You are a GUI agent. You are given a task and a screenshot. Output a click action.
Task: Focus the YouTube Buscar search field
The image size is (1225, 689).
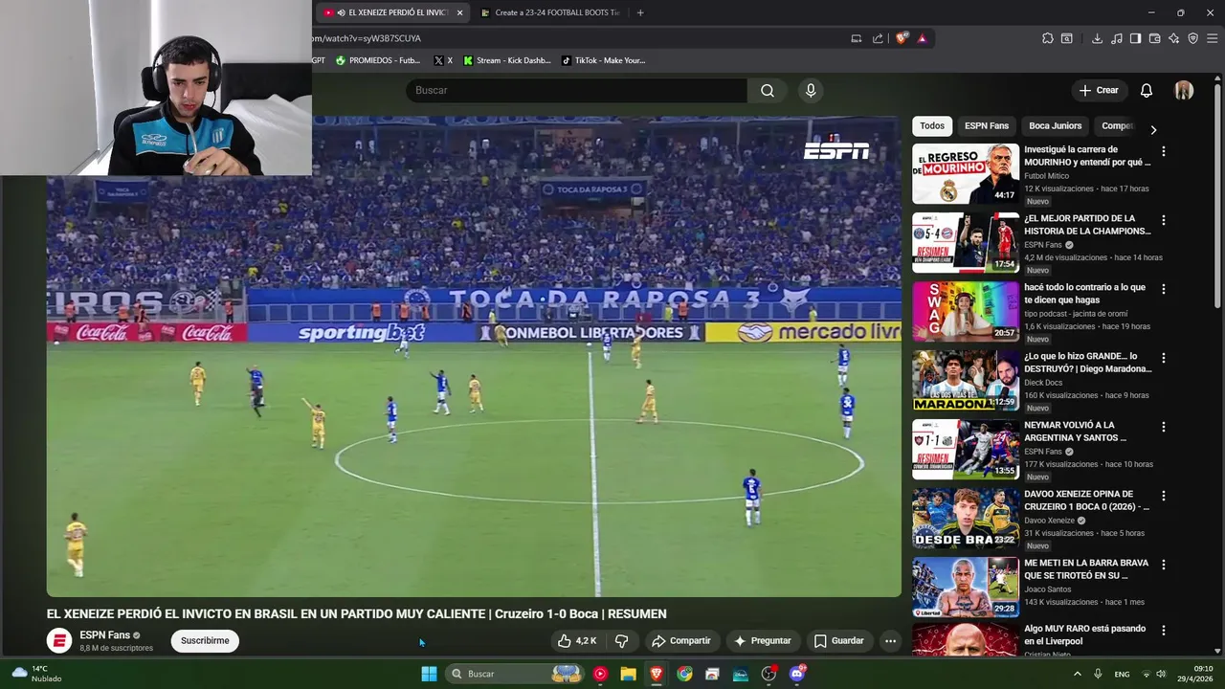(576, 90)
